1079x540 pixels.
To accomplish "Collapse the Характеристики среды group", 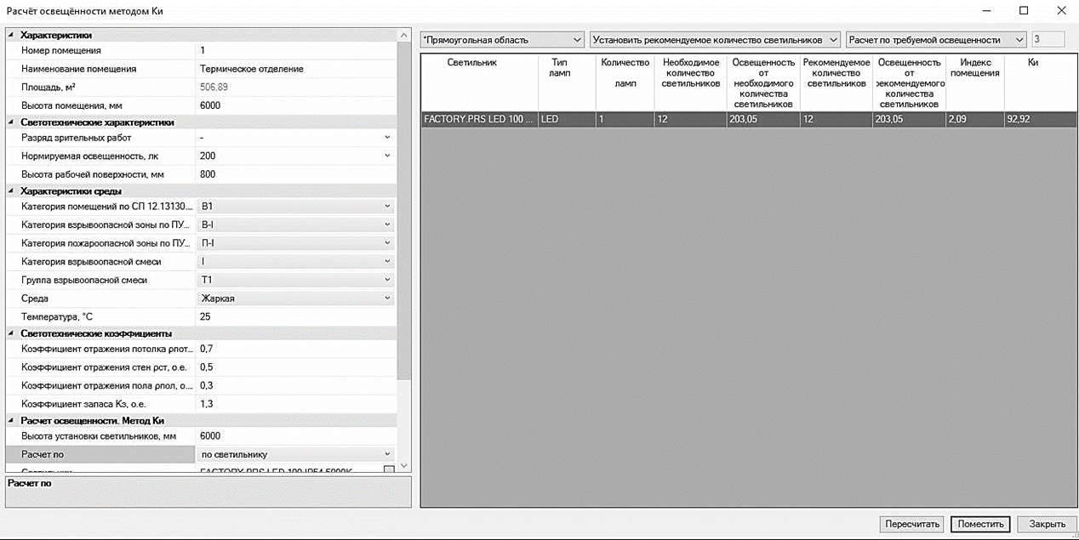I will tap(11, 191).
